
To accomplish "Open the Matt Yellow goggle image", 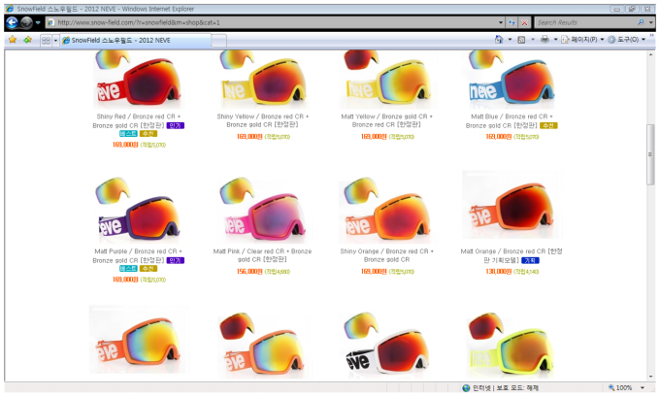I will pyautogui.click(x=387, y=80).
